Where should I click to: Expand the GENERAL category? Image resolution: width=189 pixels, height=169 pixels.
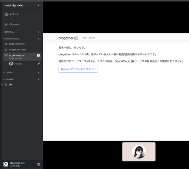9,32
